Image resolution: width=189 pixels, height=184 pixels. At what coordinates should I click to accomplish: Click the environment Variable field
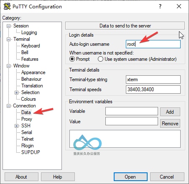[132, 111]
